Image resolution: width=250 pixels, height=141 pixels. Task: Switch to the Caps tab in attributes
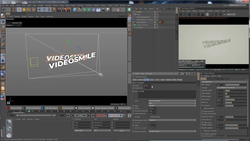click(x=152, y=80)
